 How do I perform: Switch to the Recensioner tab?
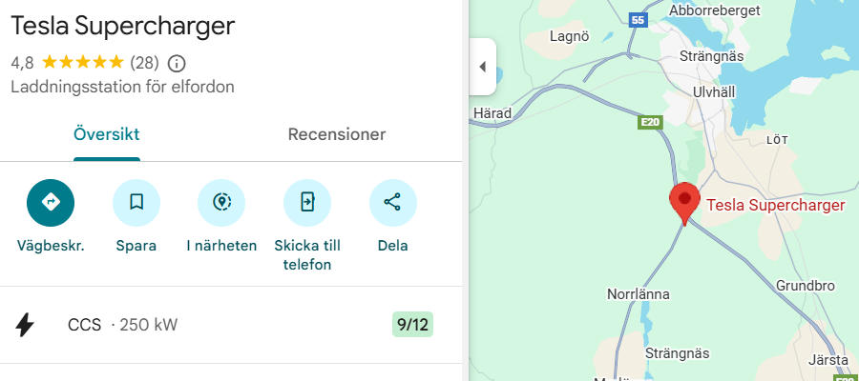point(337,134)
